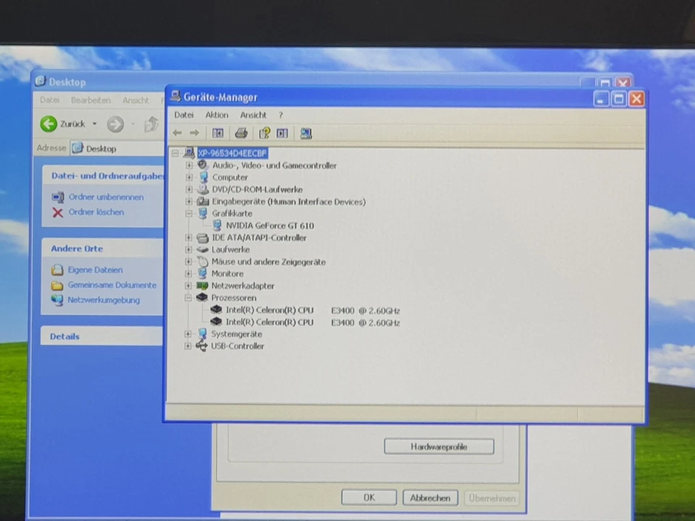Click the Monitore category icon
695x521 pixels.
coord(203,274)
